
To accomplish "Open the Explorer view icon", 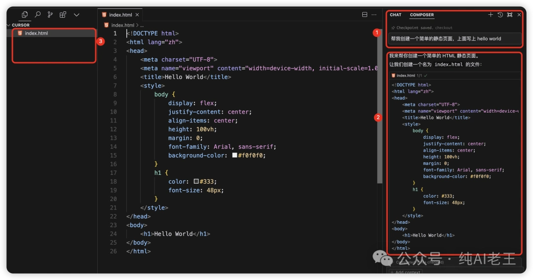I will [x=25, y=15].
